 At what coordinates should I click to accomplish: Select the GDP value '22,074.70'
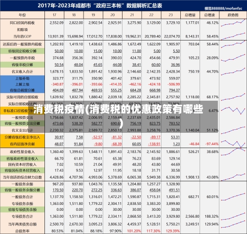point(172,37)
